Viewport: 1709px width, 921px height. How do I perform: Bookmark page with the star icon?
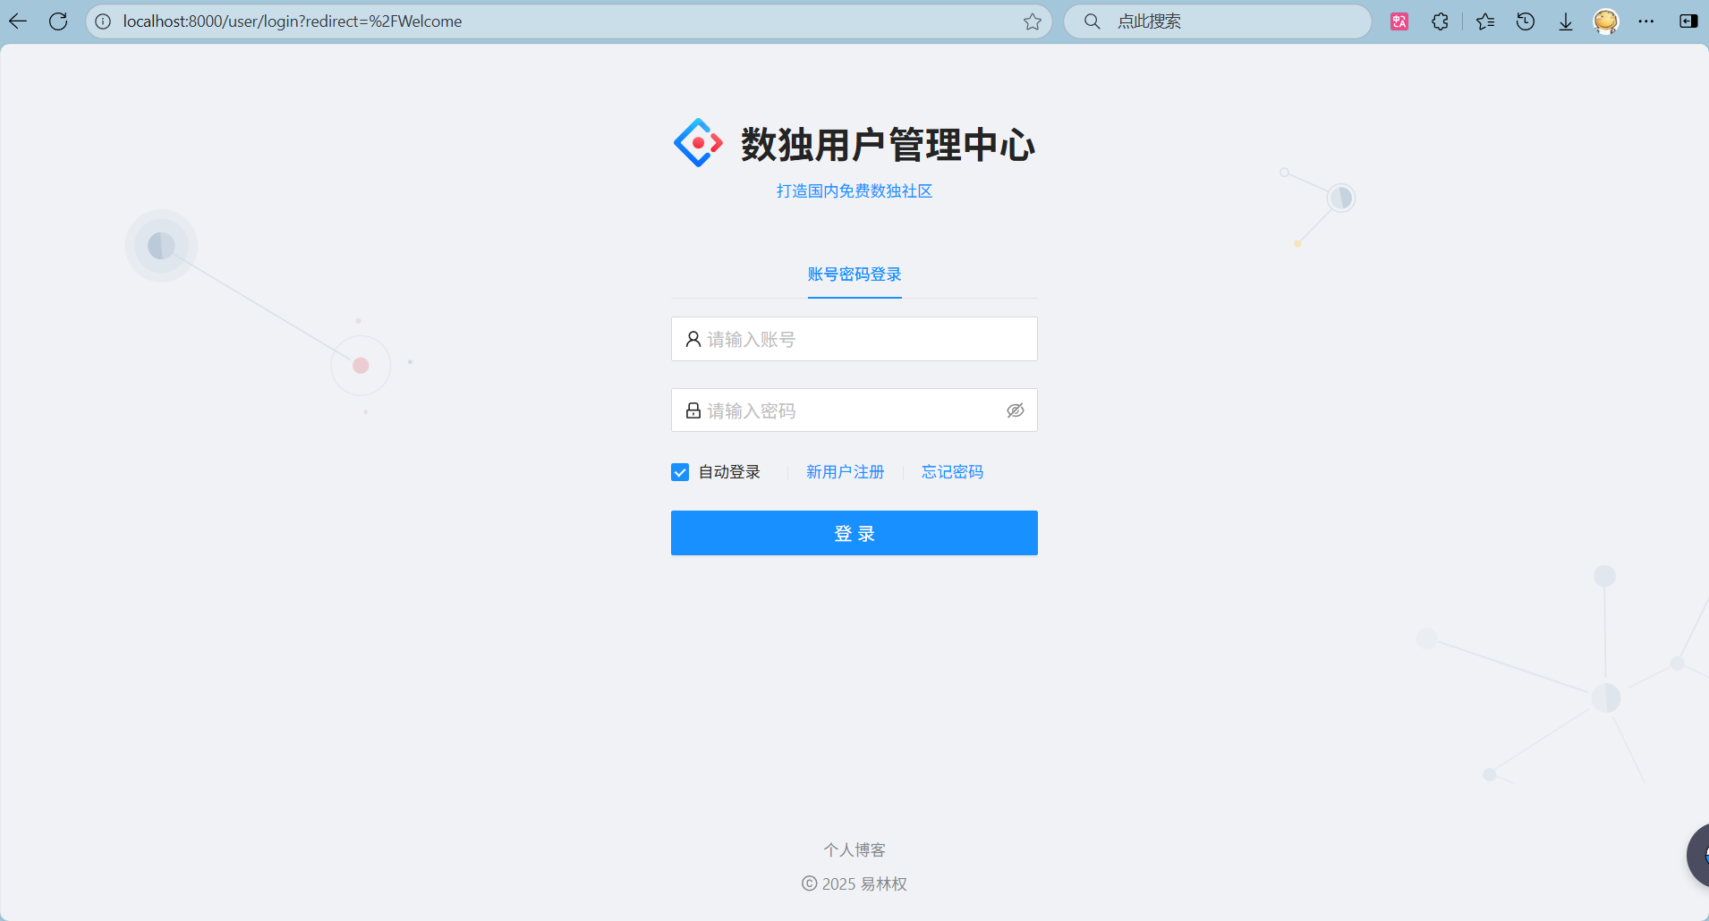tap(1033, 21)
